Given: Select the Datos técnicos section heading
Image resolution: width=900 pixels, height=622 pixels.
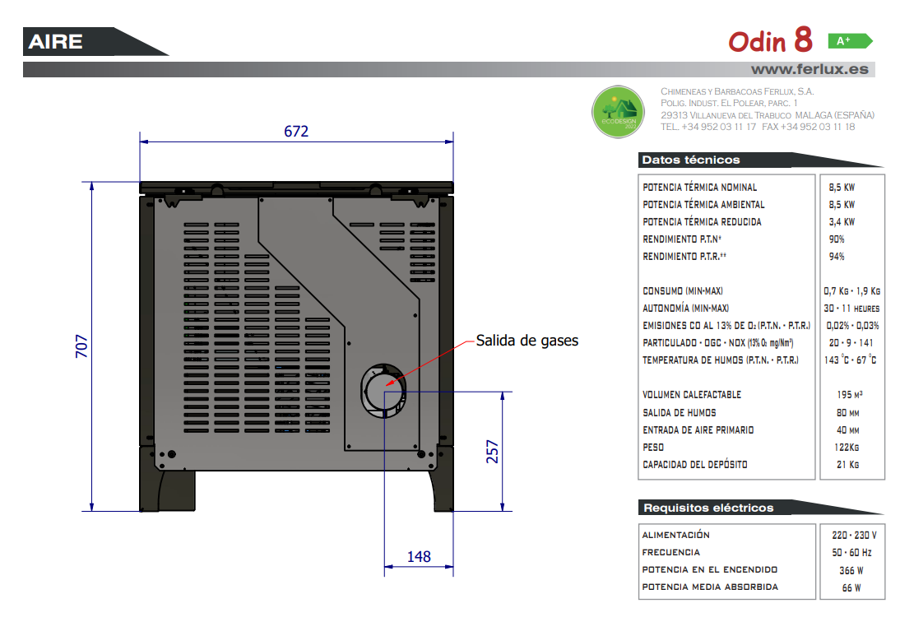Looking at the screenshot, I should tap(691, 160).
